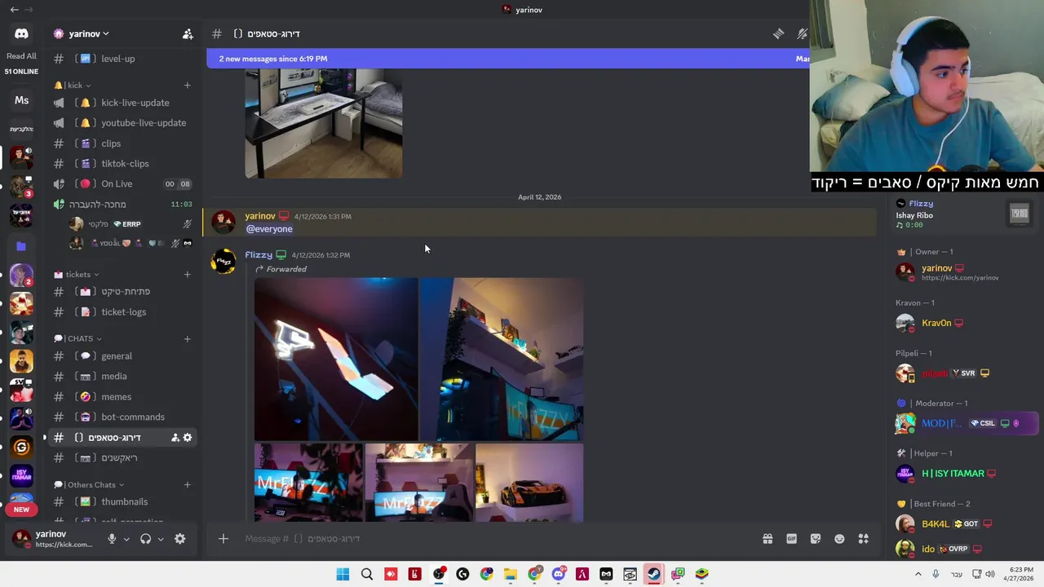
Task: Open Steam from the taskbar
Action: 653,574
